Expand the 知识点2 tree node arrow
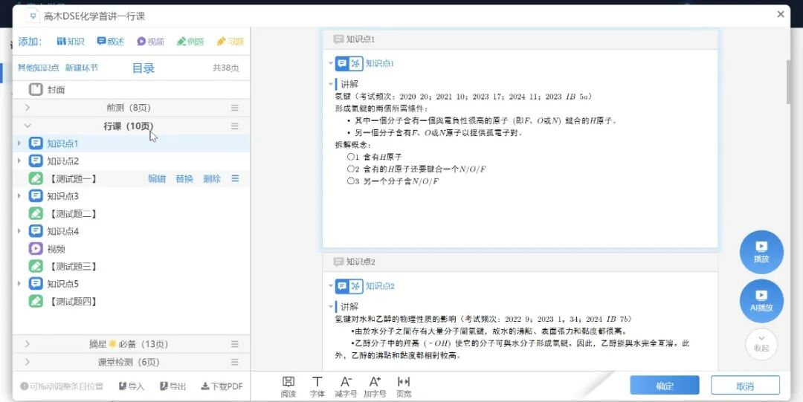This screenshot has width=803, height=402. click(19, 161)
